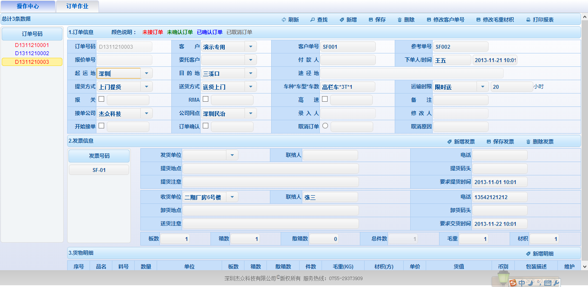
Task: Select the 订单作业 tab
Action: (77, 6)
